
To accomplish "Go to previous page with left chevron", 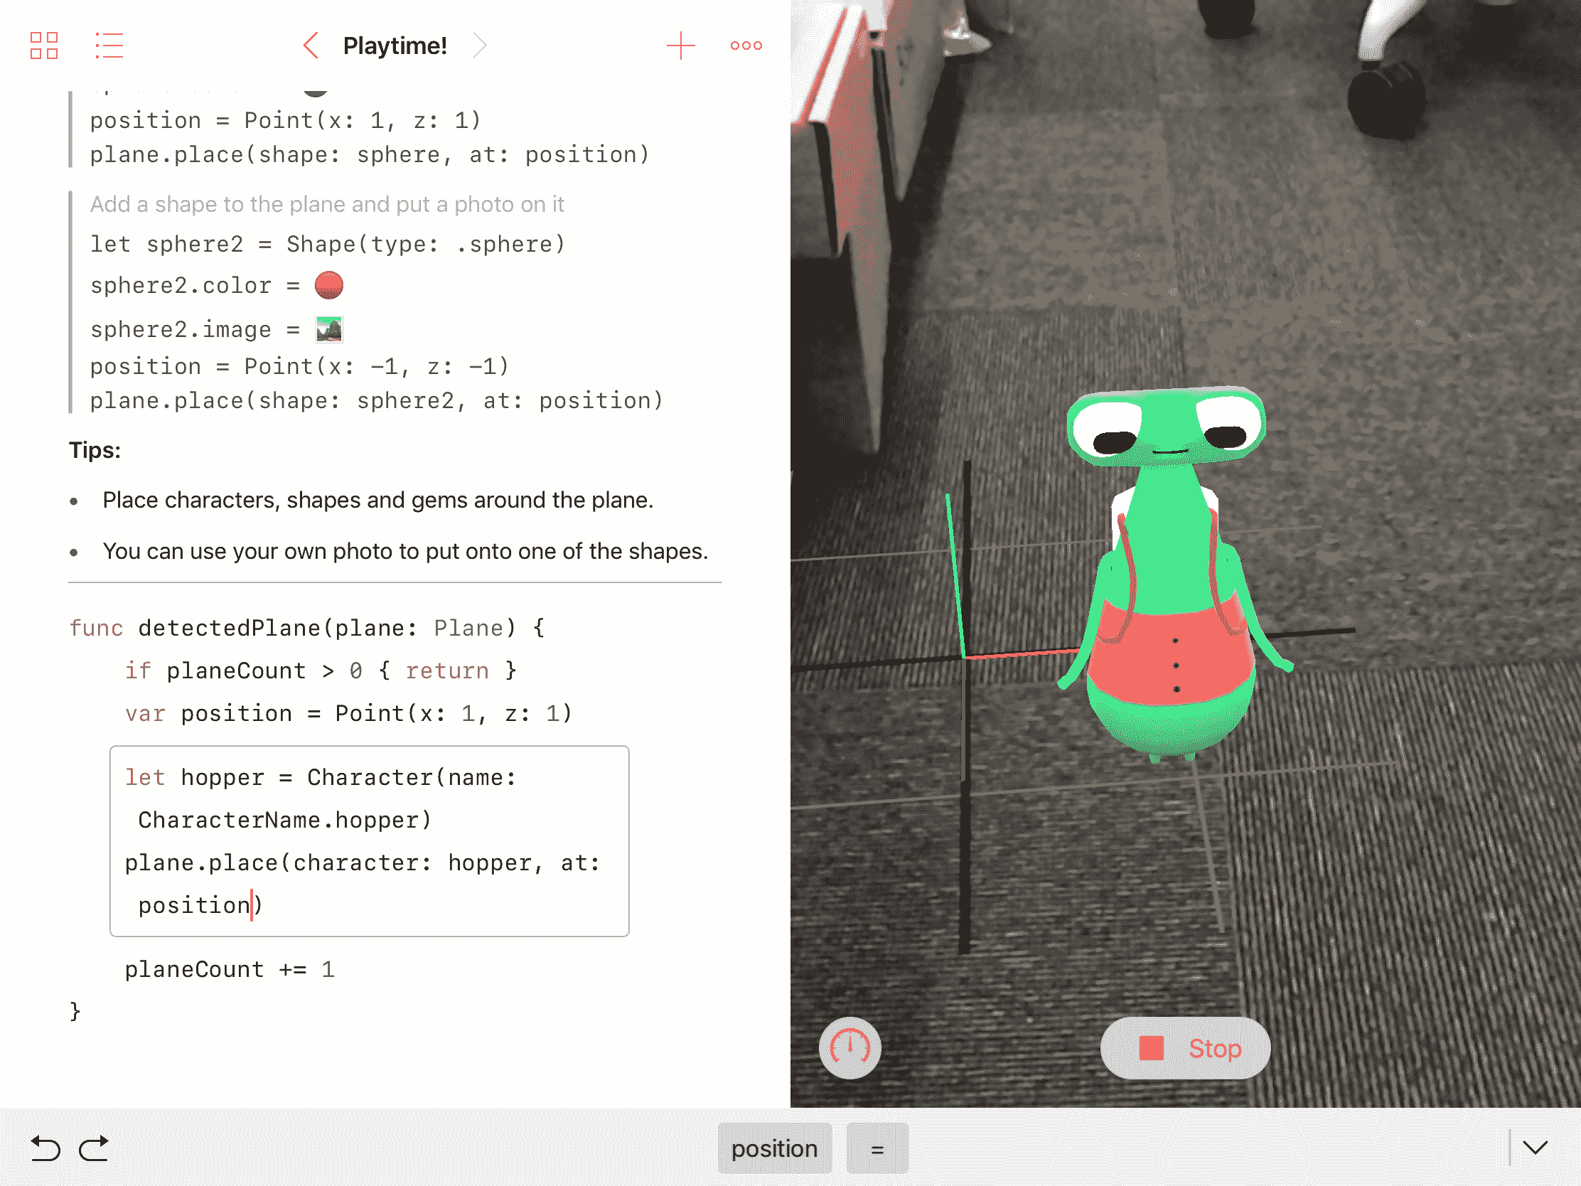I will pos(311,46).
